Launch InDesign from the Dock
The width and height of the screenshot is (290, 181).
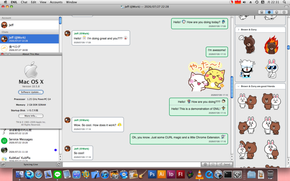(x=171, y=174)
